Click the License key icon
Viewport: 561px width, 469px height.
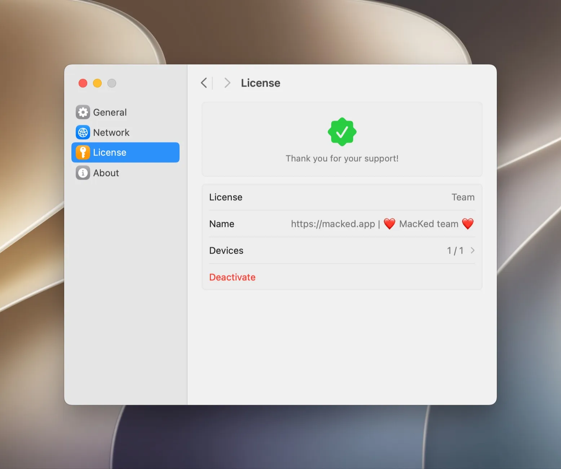pos(83,153)
